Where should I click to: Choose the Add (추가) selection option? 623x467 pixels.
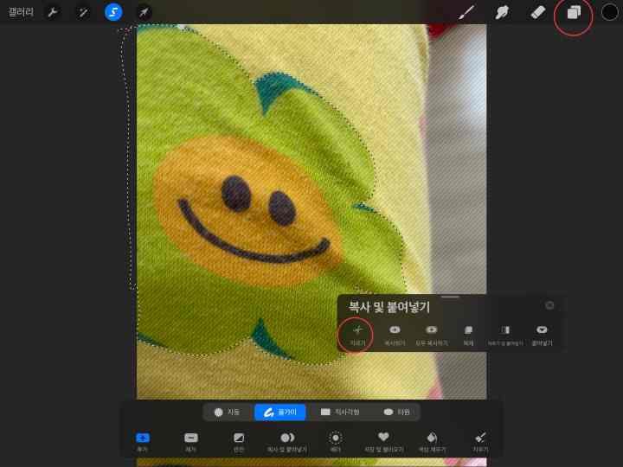[x=143, y=442]
